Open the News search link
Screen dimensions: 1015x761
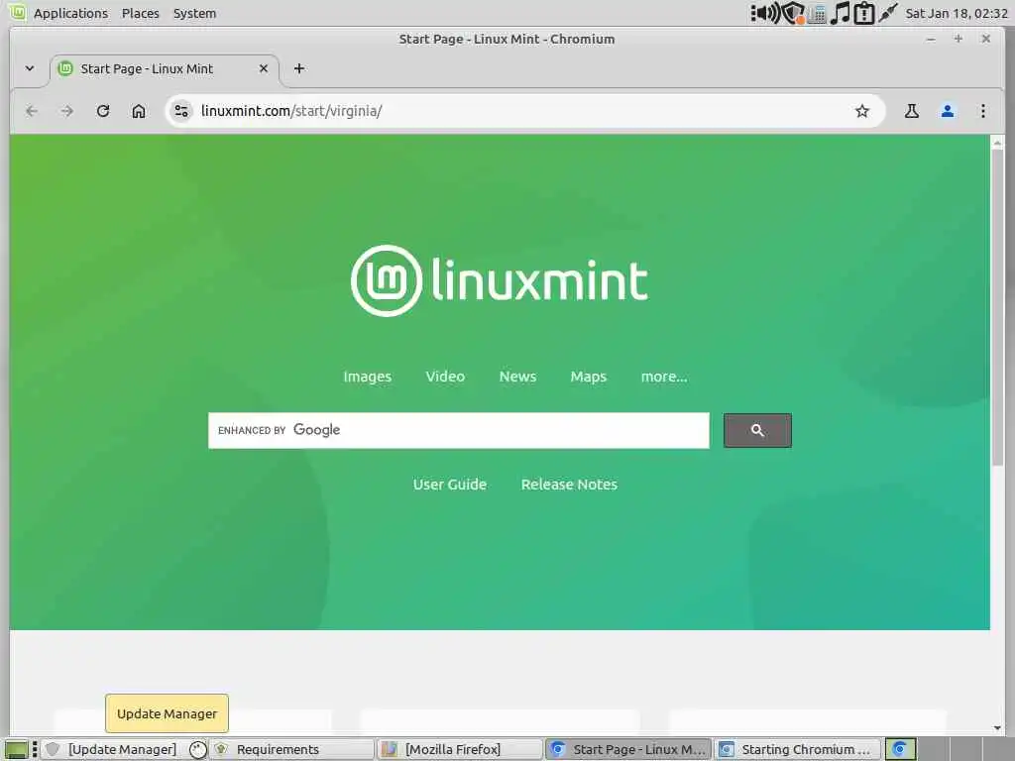pos(517,377)
